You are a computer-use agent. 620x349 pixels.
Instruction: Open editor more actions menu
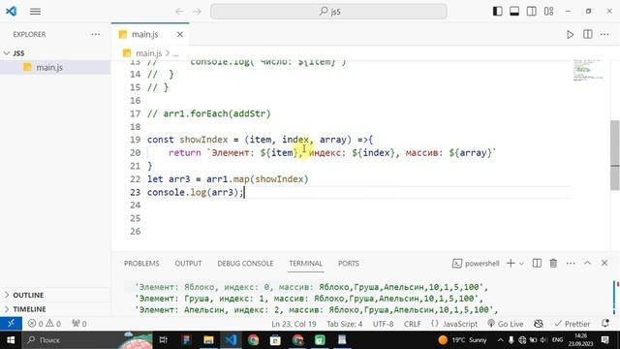[604, 35]
